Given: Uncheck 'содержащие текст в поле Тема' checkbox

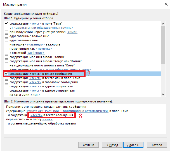Looking at the screenshot, I should click(x=6, y=24).
